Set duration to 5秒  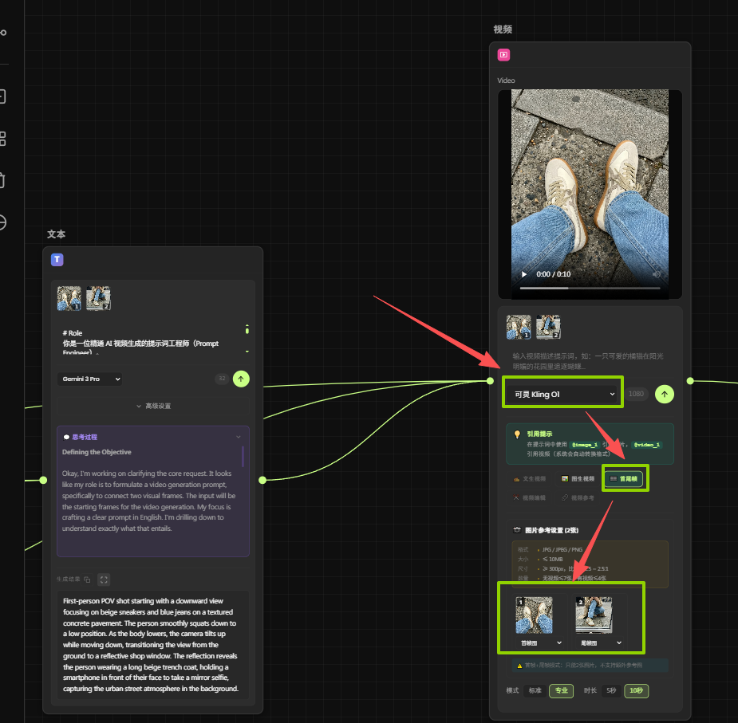pos(610,690)
